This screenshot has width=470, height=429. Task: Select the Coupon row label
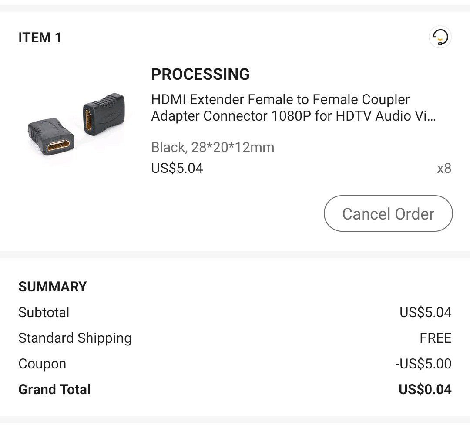coord(42,364)
